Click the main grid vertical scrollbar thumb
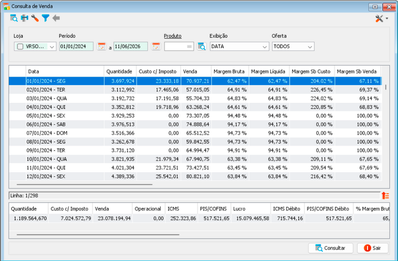 tap(386, 87)
